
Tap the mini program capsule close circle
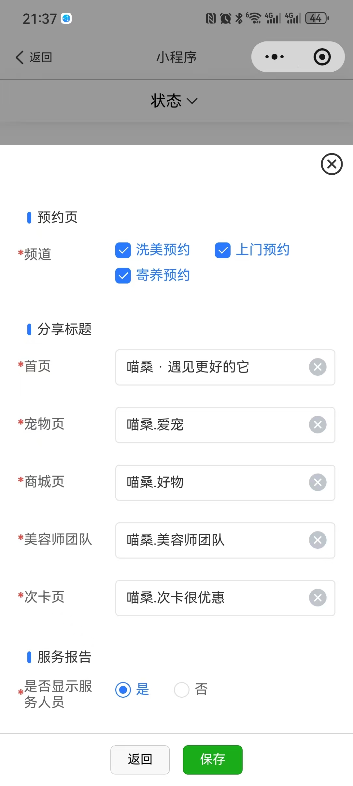(x=322, y=57)
